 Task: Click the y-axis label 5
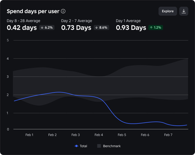point(8,40)
